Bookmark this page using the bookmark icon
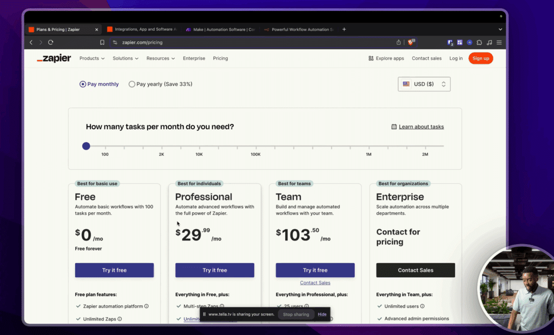Image resolution: width=554 pixels, height=335 pixels. point(102,42)
